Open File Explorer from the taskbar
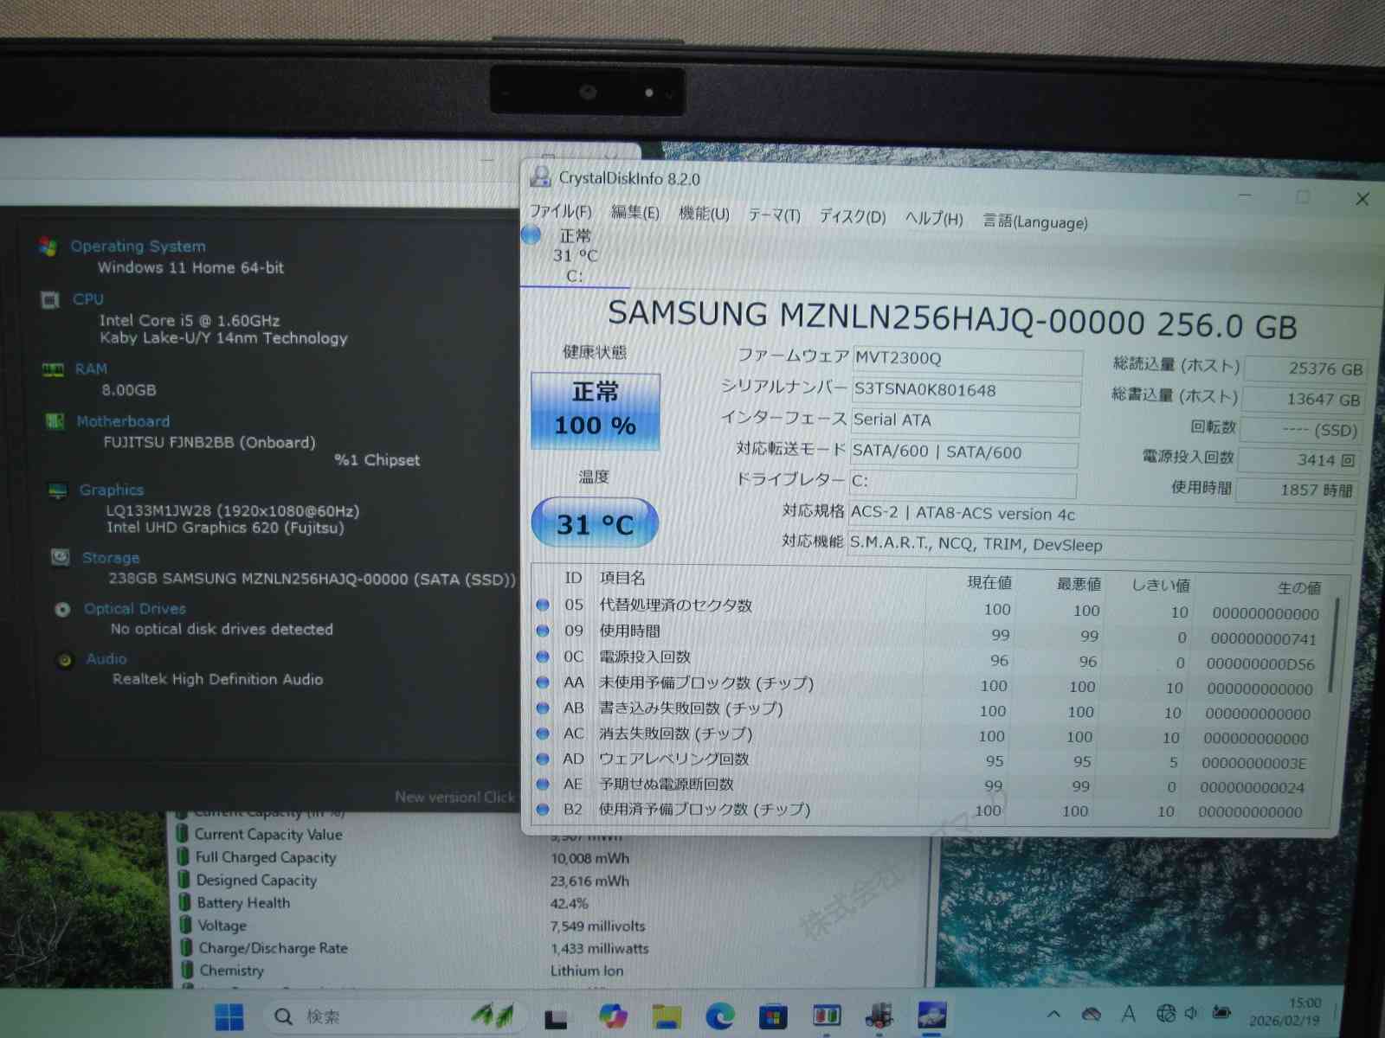This screenshot has width=1385, height=1038. 667,1016
